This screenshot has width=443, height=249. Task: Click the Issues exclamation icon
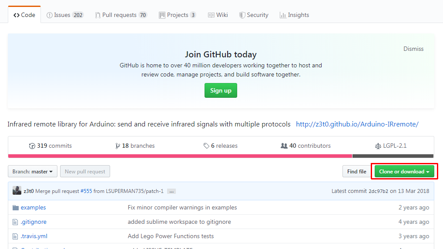50,15
